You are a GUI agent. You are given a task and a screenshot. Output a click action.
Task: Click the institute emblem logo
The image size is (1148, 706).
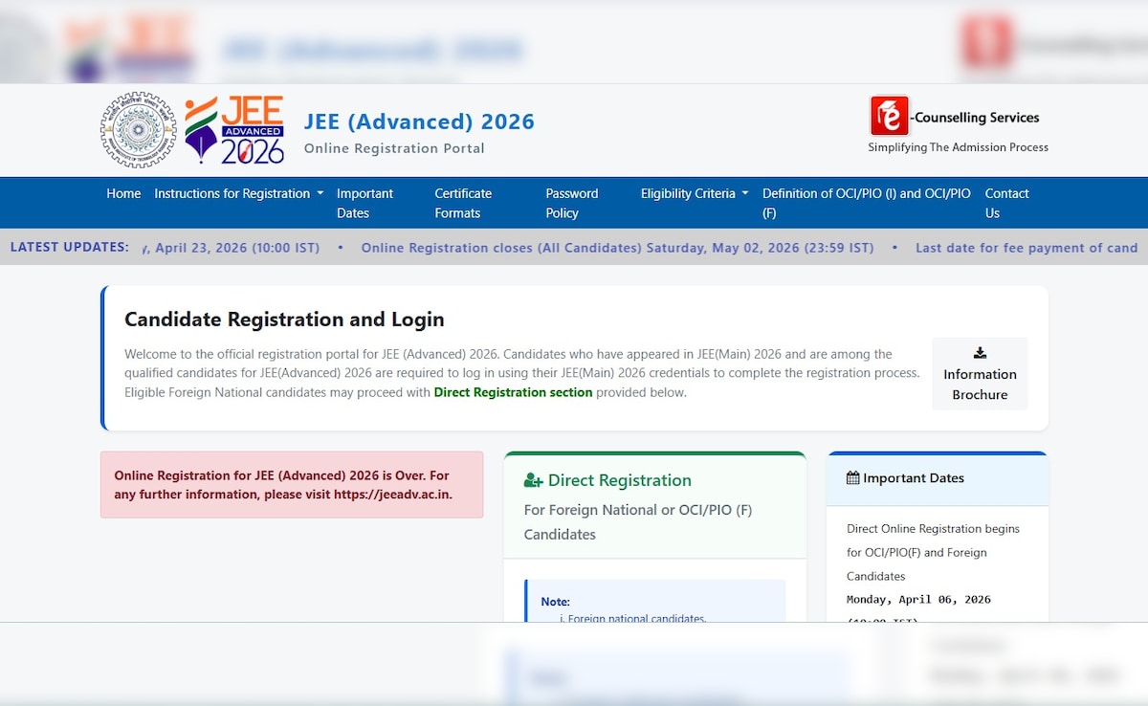(x=137, y=130)
